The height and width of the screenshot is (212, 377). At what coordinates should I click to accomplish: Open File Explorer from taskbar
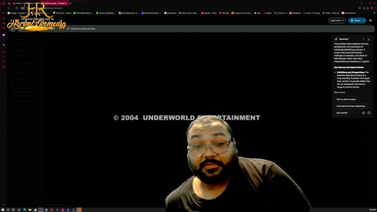[30, 210]
